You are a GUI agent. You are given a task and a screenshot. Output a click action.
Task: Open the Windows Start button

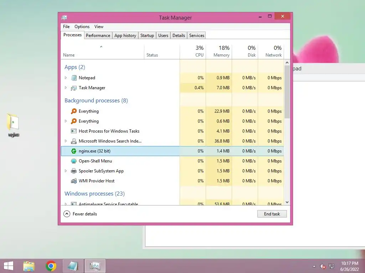[9, 266]
